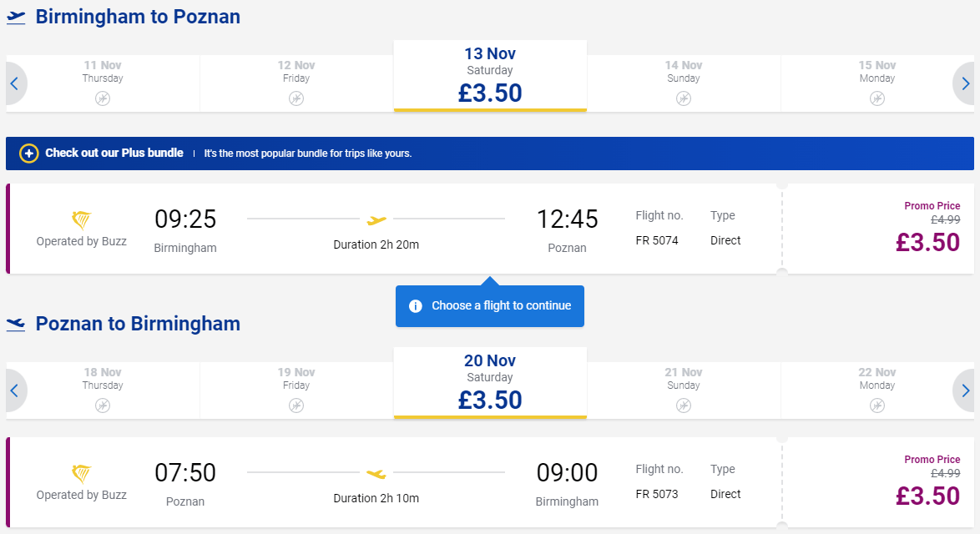Click the no-flight icon under 22 Nov Monday
This screenshot has width=980, height=534.
click(876, 406)
